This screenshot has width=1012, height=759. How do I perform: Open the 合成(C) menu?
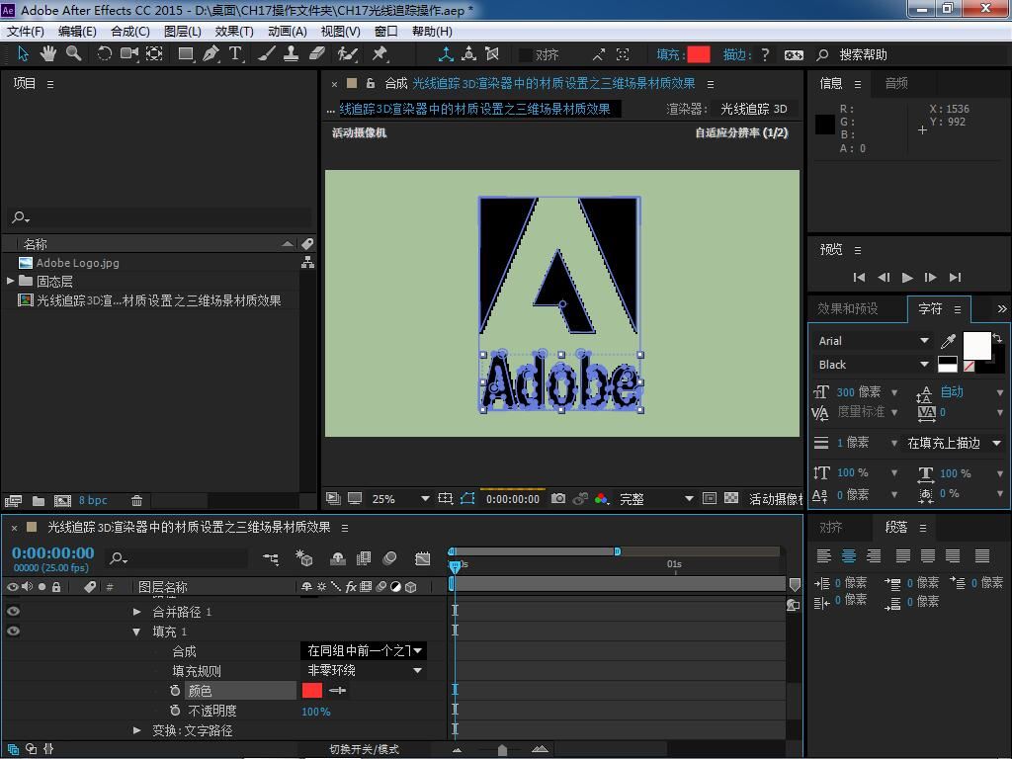tap(129, 31)
